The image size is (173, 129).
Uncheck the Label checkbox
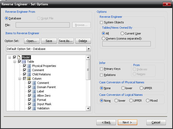point(30,91)
